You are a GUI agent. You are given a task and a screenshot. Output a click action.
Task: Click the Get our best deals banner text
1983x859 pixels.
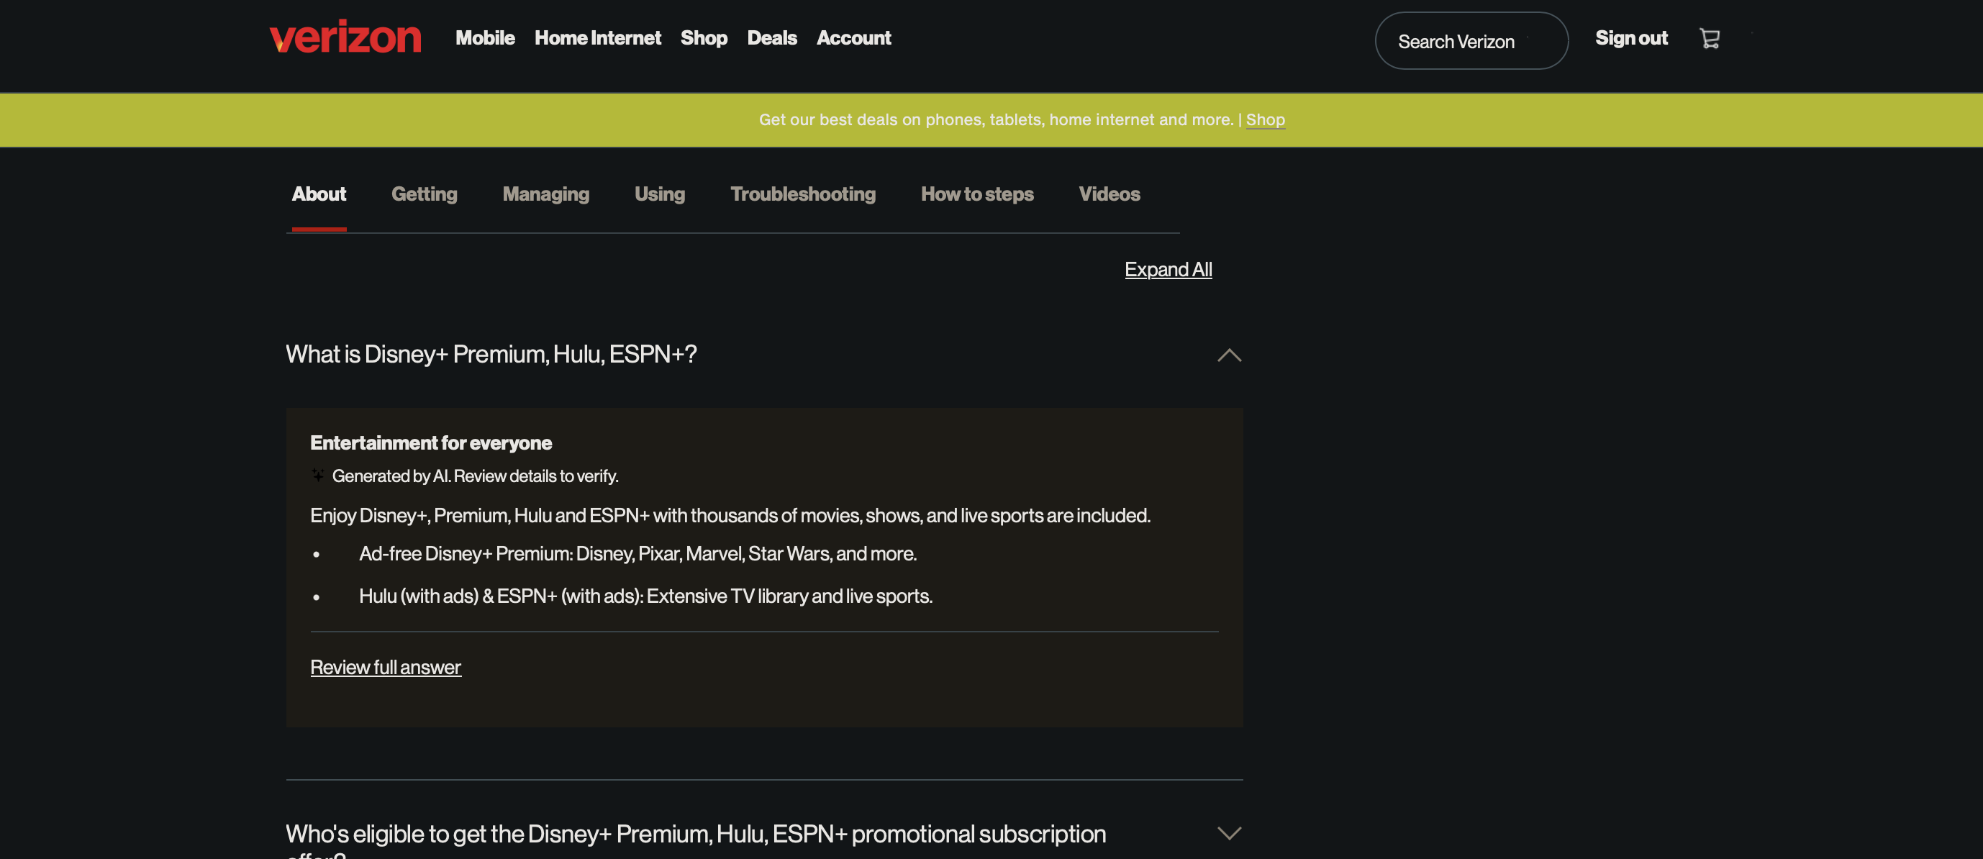(x=996, y=119)
